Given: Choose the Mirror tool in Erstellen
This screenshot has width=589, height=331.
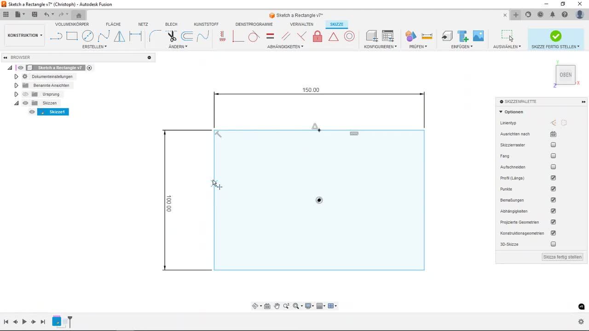Looking at the screenshot, I should (x=119, y=36).
